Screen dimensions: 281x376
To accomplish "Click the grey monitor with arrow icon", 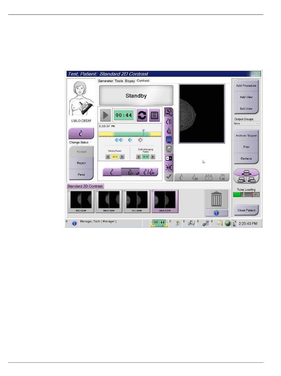I will [169, 149].
